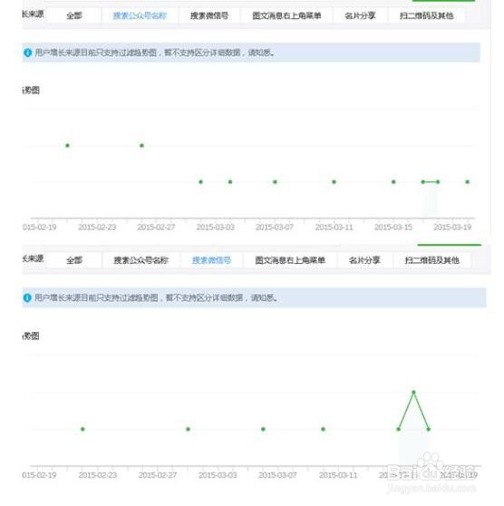The image size is (504, 506).
Task: Click the lower chart's data point near 2015-02-23
Action: (82, 429)
